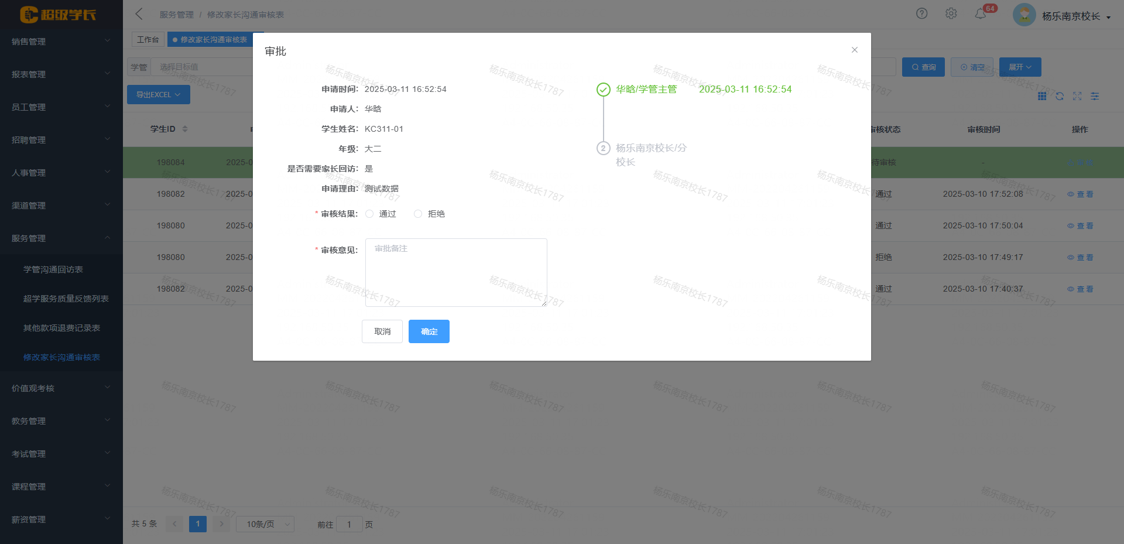
Task: Cancel the approval dialog with 取消
Action: point(382,331)
